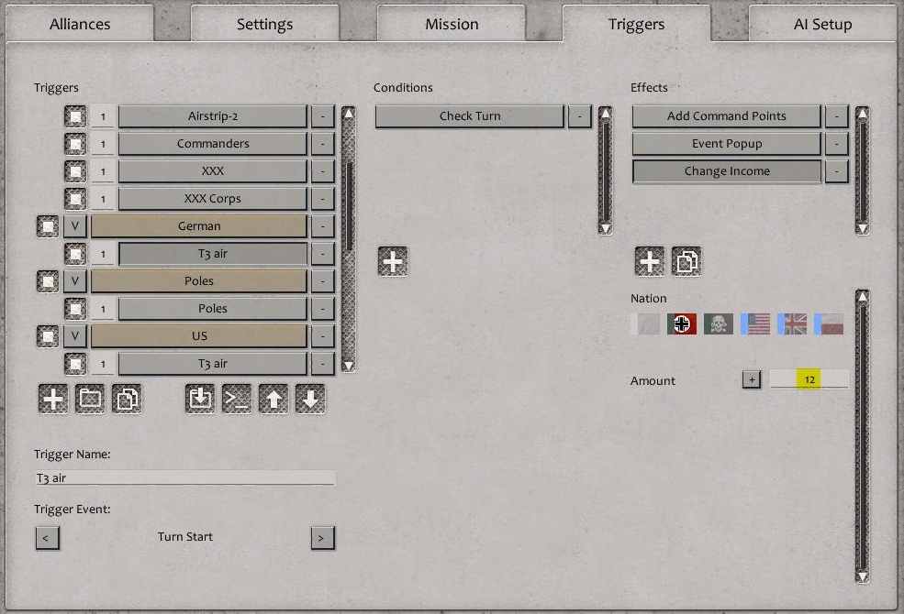Image resolution: width=904 pixels, height=614 pixels.
Task: Select the German Wehrmacht cross flag
Action: (682, 324)
